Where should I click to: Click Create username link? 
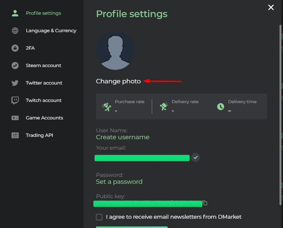click(123, 137)
